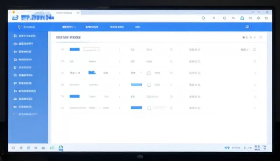280x161 pixels.
Task: Click the first icon of the top-right toolbar row
Action: [x=203, y=18]
